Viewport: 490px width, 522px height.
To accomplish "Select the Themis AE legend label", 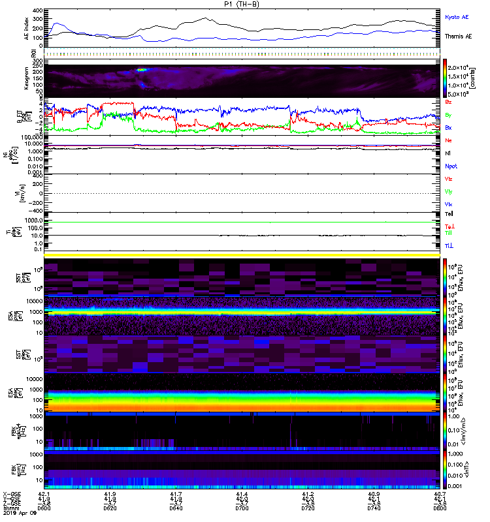I will (x=459, y=37).
